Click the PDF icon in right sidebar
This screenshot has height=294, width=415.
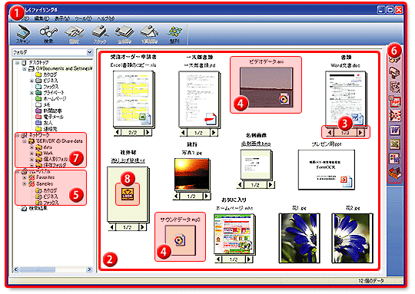pyautogui.click(x=394, y=101)
